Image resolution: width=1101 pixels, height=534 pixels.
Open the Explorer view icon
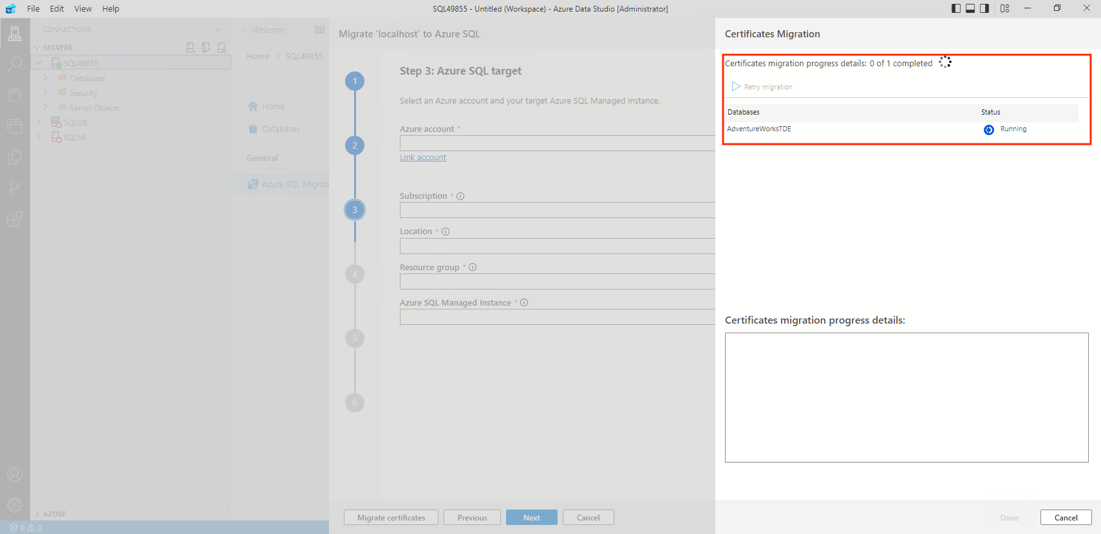click(15, 126)
